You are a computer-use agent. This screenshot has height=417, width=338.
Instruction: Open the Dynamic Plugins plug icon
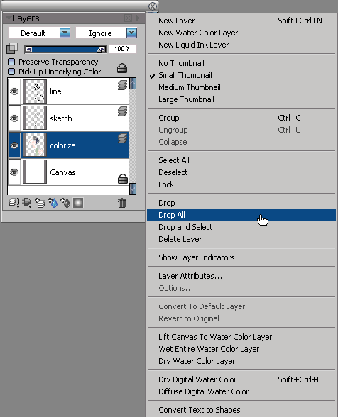[x=27, y=203]
